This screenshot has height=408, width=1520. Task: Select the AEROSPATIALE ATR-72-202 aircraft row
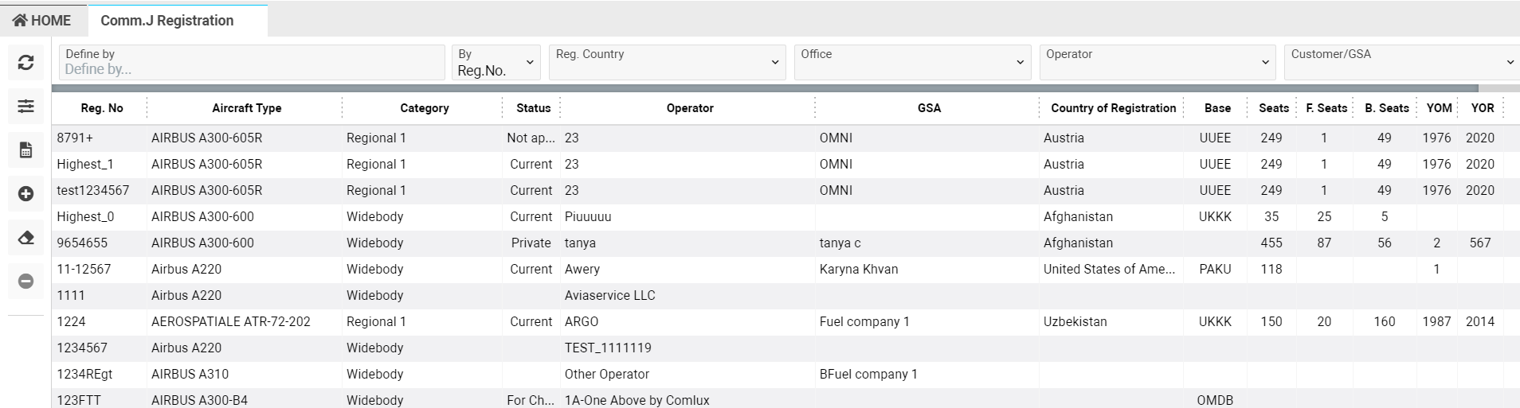[231, 322]
